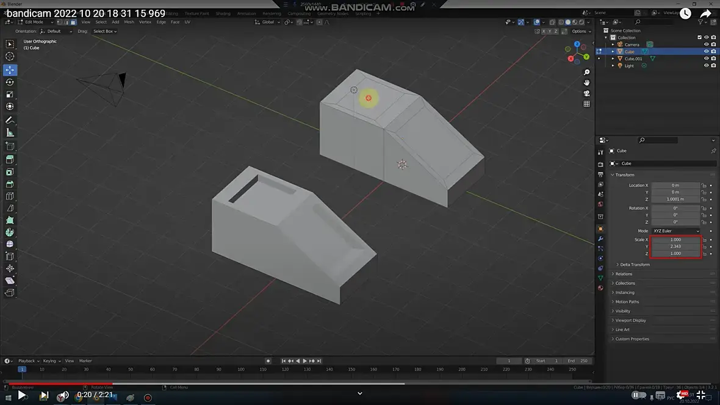The image size is (720, 405).
Task: Click the Scale Y value field
Action: (x=675, y=246)
